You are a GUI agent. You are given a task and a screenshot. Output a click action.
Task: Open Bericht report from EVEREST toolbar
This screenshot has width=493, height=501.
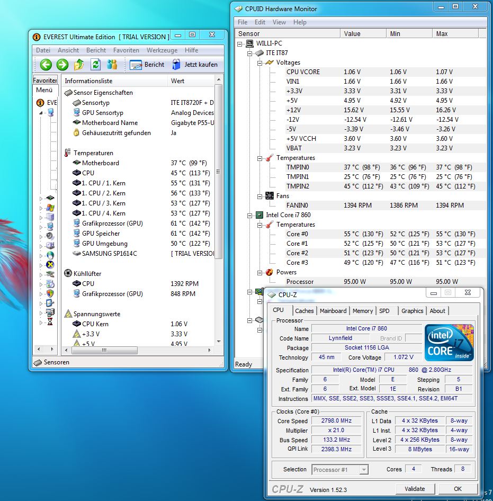coord(147,65)
